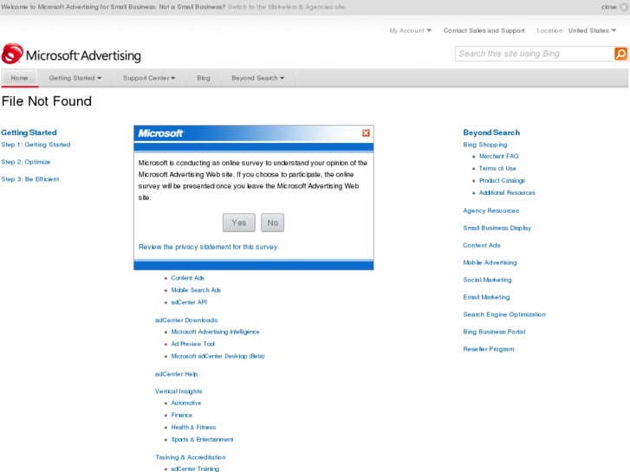630x472 pixels.
Task: Open Health & Fitness link
Action: pos(193,427)
